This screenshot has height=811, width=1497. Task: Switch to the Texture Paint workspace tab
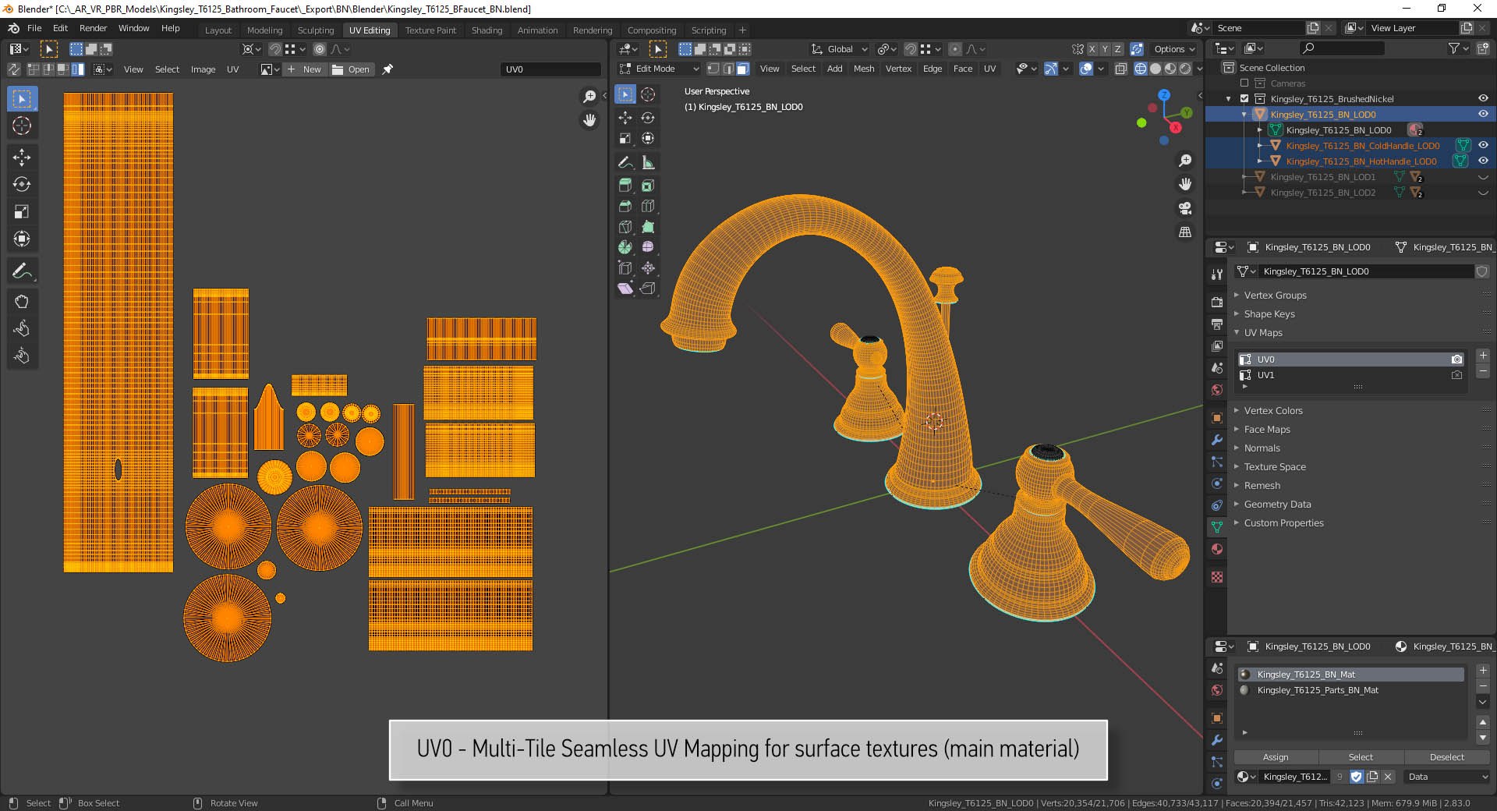click(430, 30)
